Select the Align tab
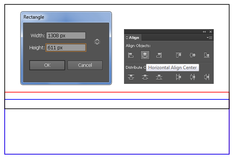The image size is (234, 160). 133,38
